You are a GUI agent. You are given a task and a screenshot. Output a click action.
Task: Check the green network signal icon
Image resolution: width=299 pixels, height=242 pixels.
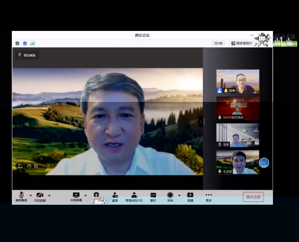32,43
